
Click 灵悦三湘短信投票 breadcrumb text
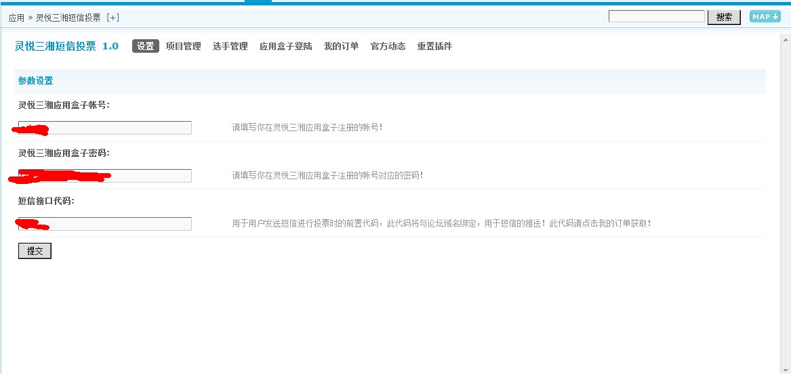click(x=68, y=18)
